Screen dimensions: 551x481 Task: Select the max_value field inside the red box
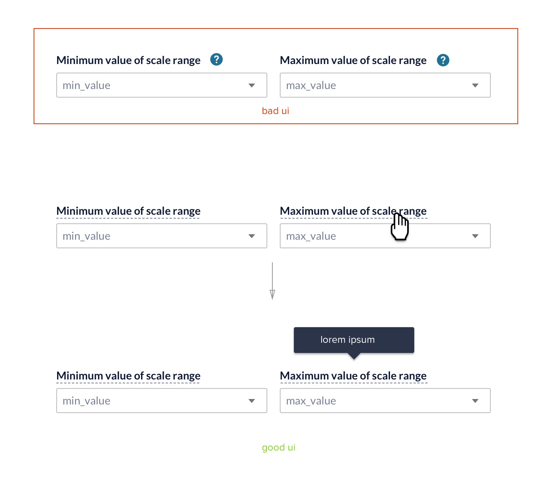tap(385, 85)
